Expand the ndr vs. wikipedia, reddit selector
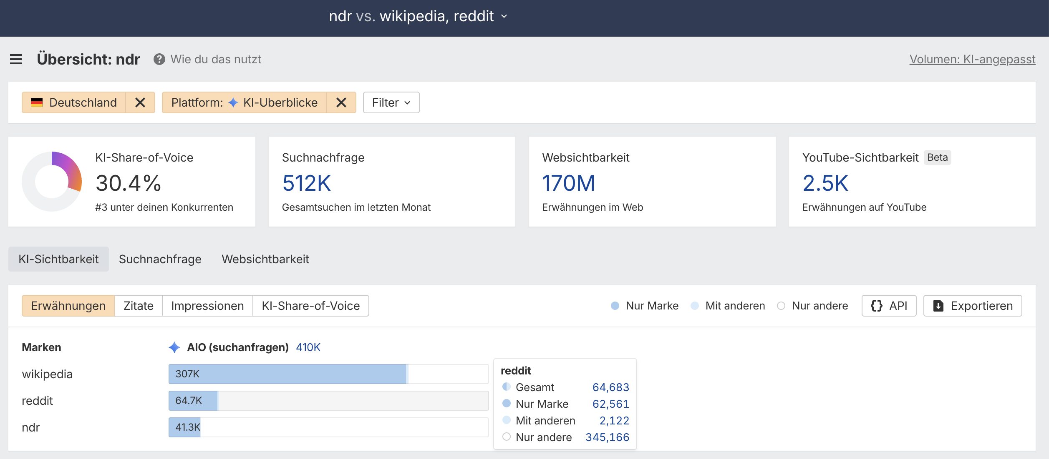 point(418,16)
